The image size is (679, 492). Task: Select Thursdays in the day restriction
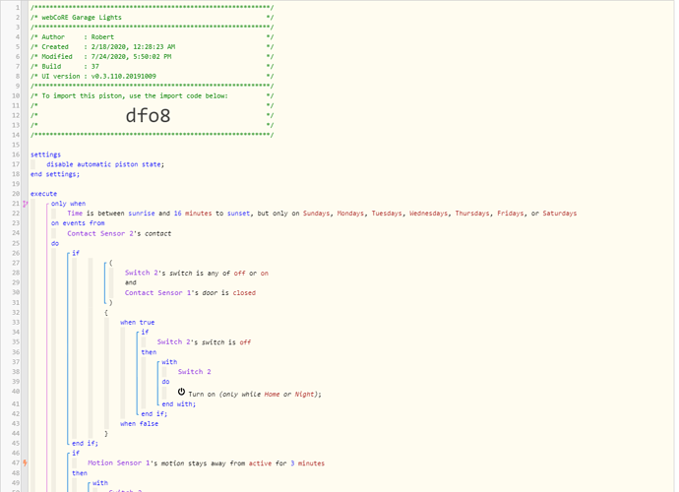pos(472,214)
